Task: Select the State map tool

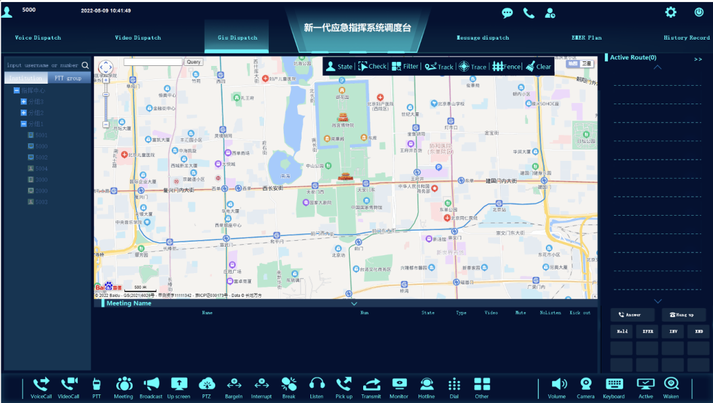Action: pyautogui.click(x=340, y=67)
